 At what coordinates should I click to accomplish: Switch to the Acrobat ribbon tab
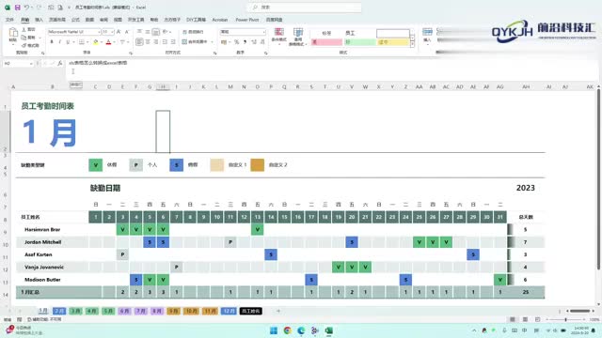[220, 20]
